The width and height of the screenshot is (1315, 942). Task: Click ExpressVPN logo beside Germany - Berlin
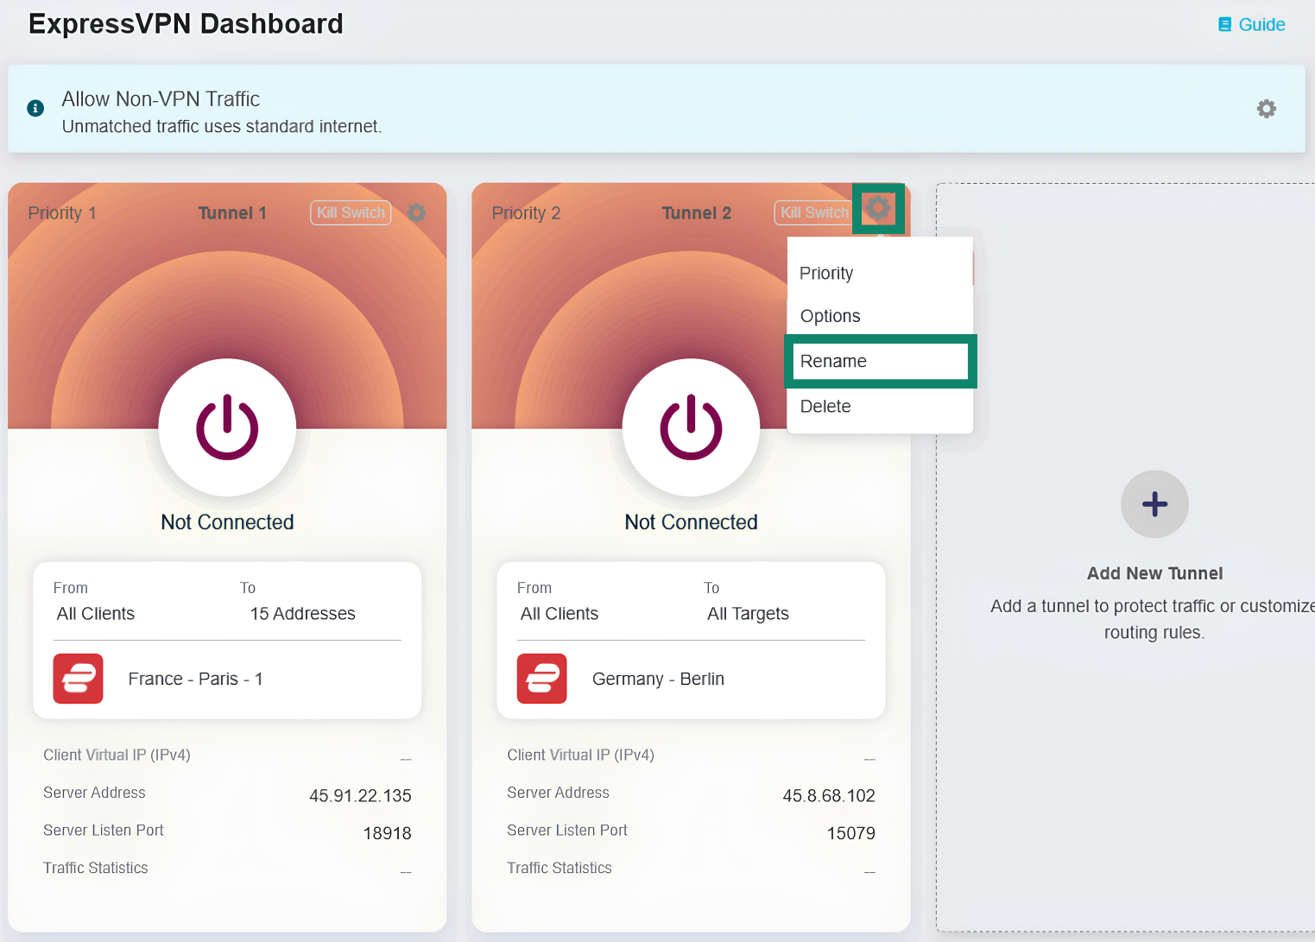pos(541,679)
